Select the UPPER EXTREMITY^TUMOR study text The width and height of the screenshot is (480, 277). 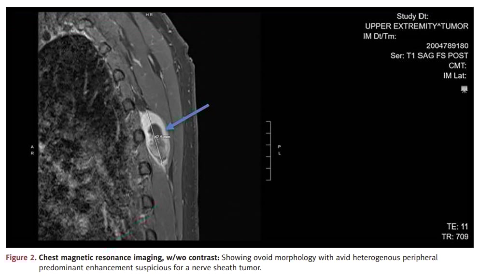point(416,26)
